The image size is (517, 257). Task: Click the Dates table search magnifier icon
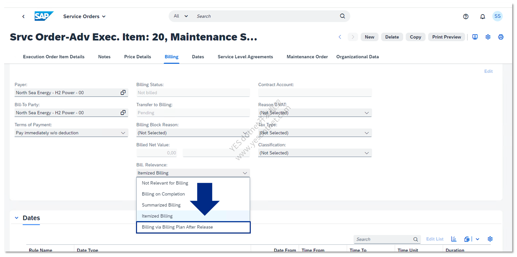[x=416, y=239]
